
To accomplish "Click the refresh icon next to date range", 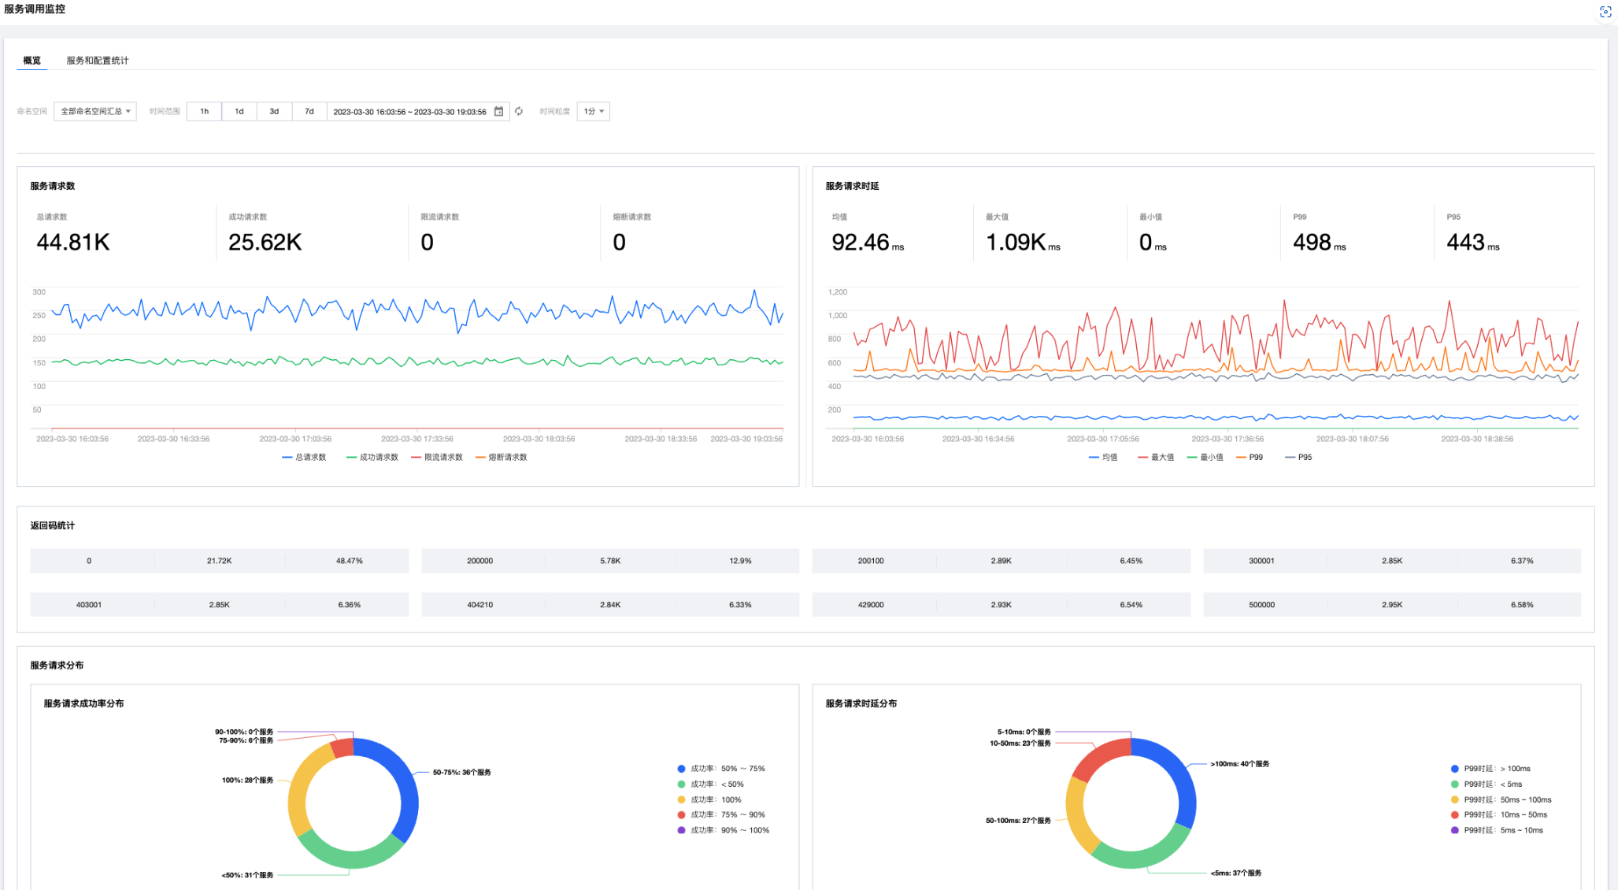I will pyautogui.click(x=519, y=111).
